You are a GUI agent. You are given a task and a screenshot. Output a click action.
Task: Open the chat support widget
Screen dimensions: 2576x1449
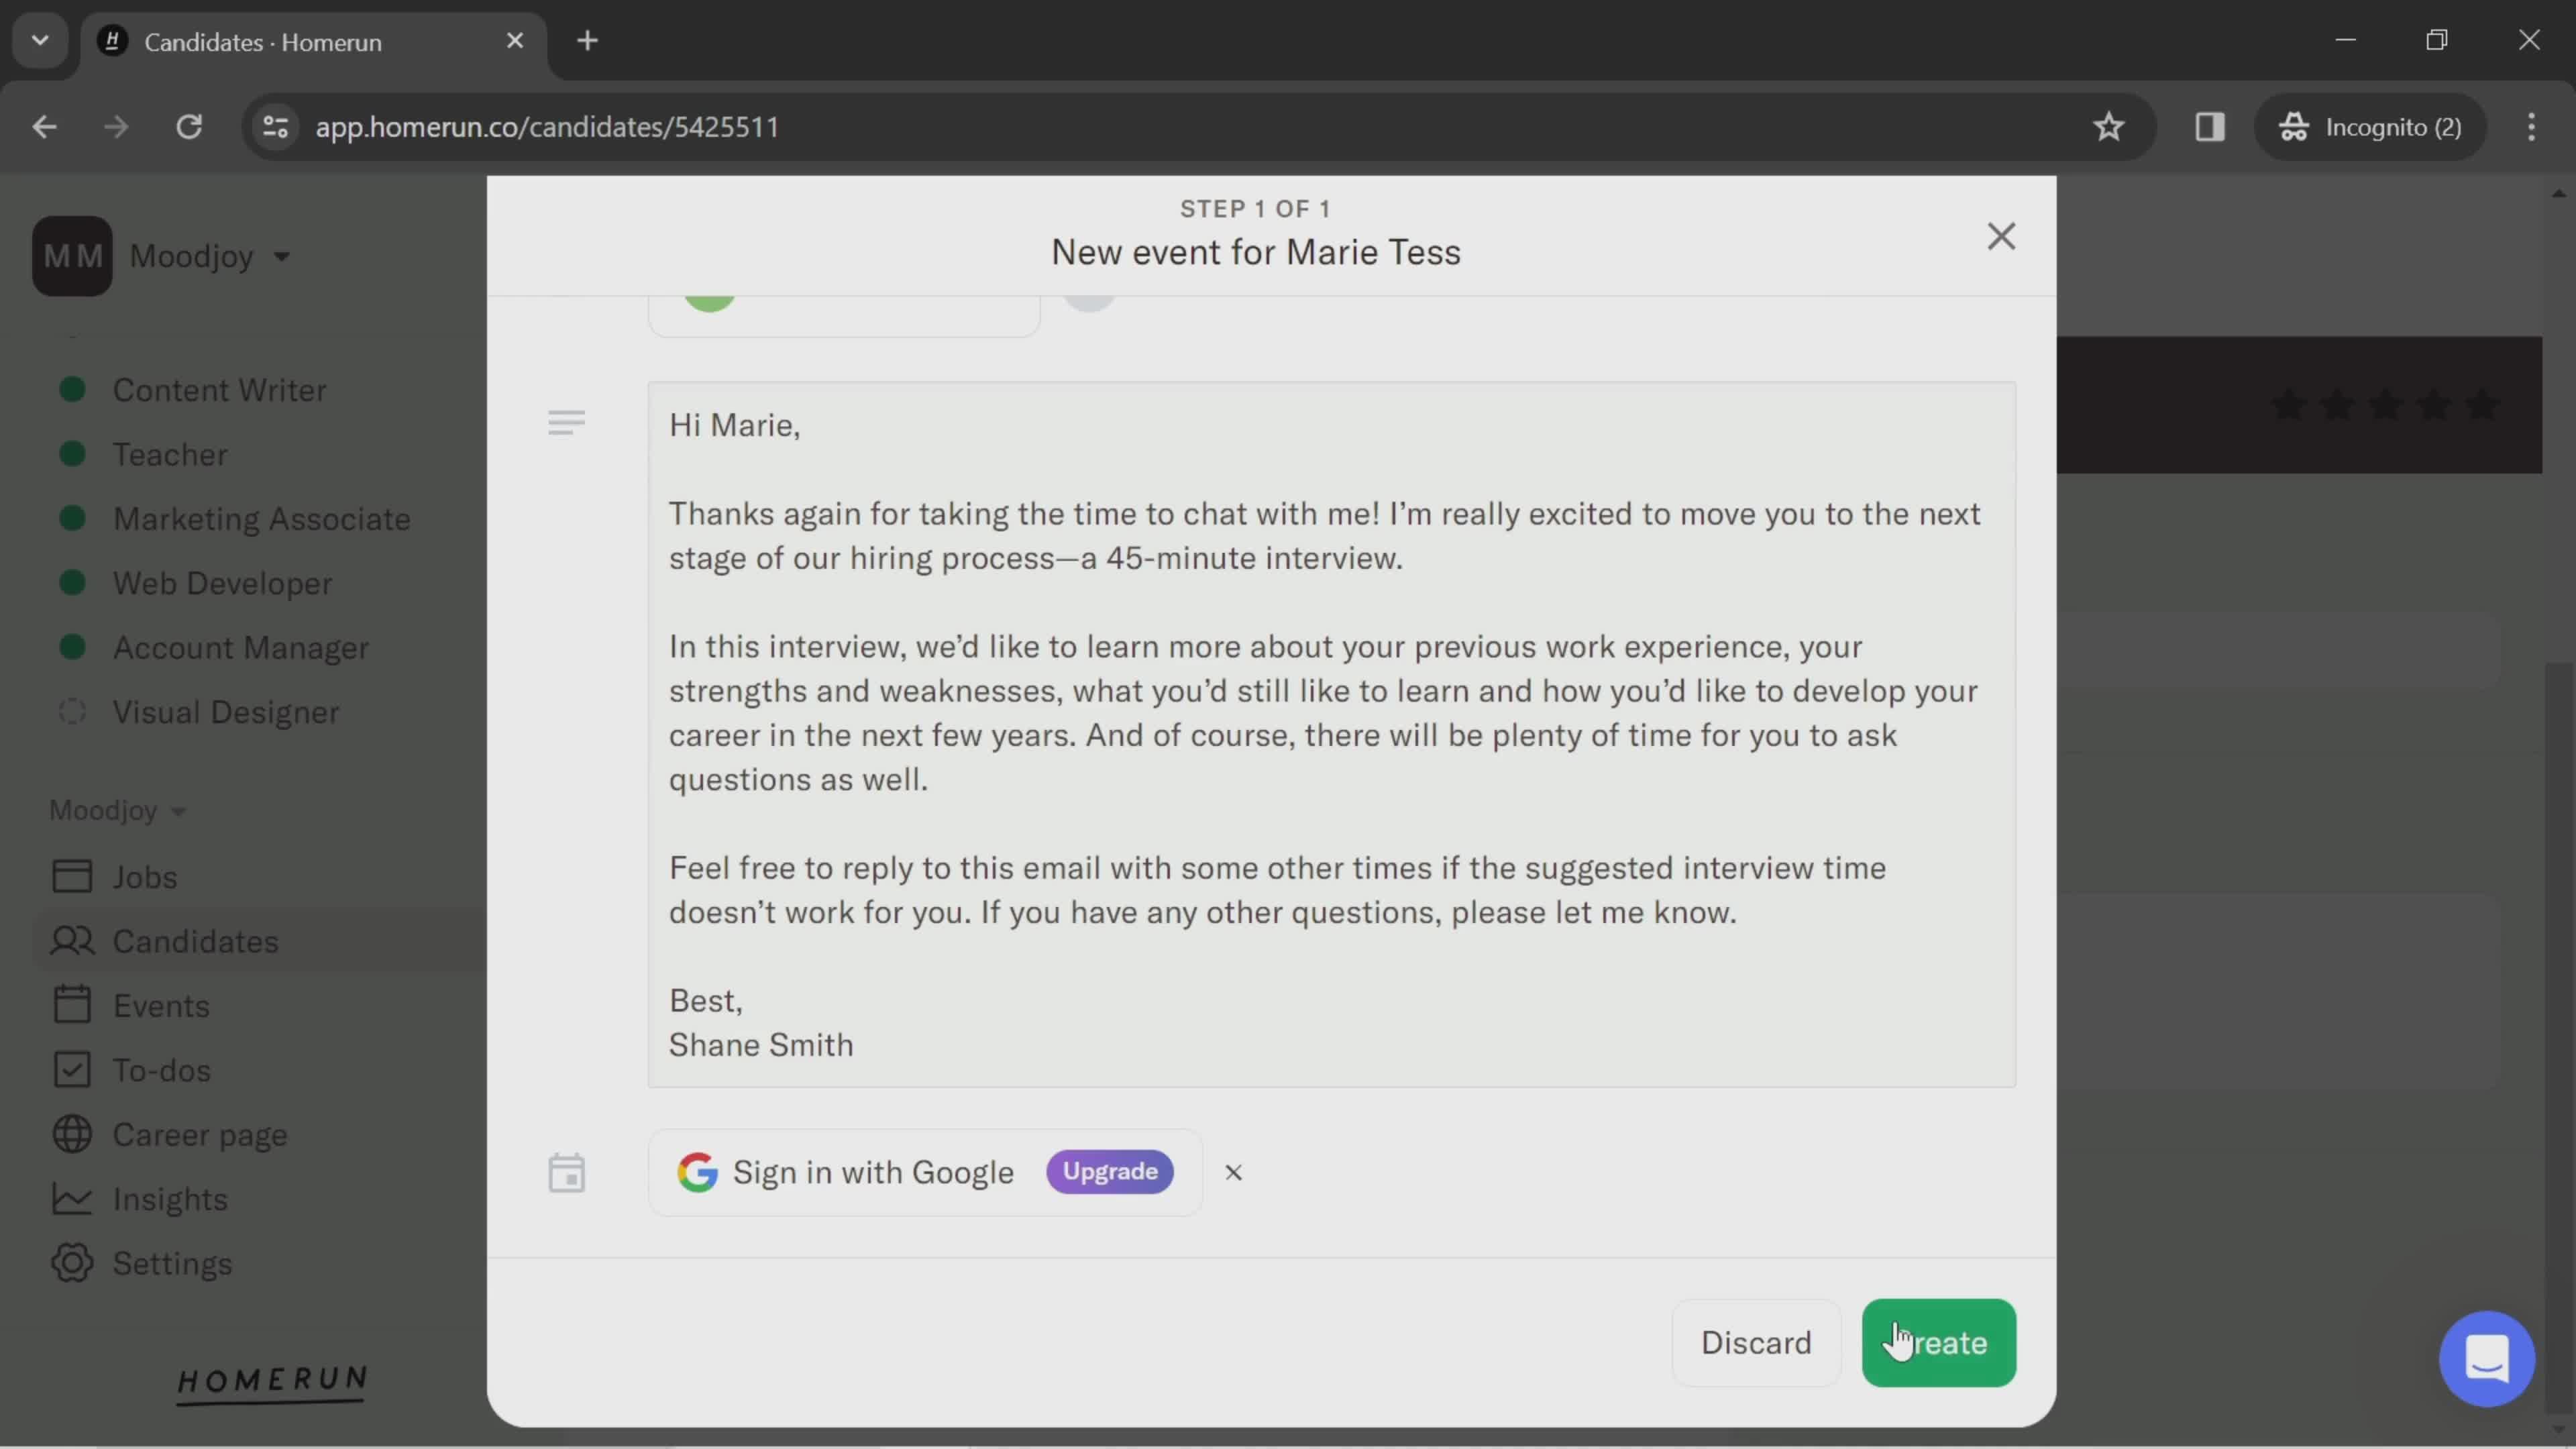(2486, 1359)
